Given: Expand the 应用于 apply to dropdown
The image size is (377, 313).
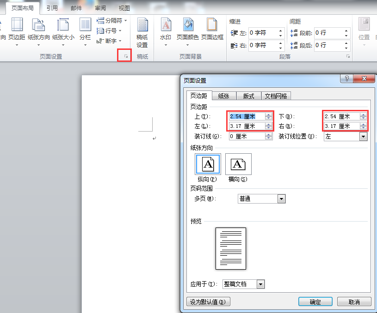Looking at the screenshot, I should pos(260,284).
